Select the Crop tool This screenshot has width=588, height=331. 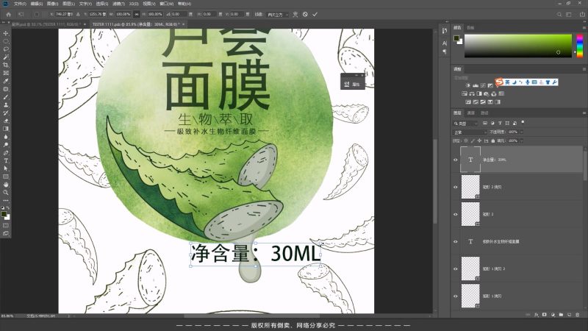pyautogui.click(x=6, y=65)
